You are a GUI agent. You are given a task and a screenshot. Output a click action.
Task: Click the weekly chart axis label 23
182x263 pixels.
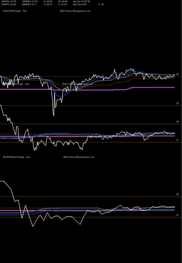click(x=178, y=122)
